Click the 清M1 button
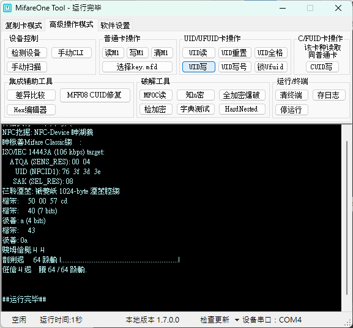This screenshot has width=353, height=328. [162, 53]
